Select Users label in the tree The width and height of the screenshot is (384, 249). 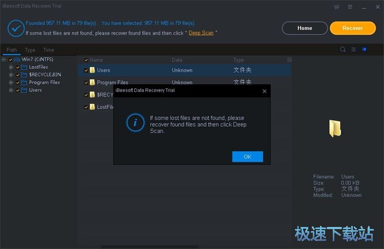coord(35,90)
